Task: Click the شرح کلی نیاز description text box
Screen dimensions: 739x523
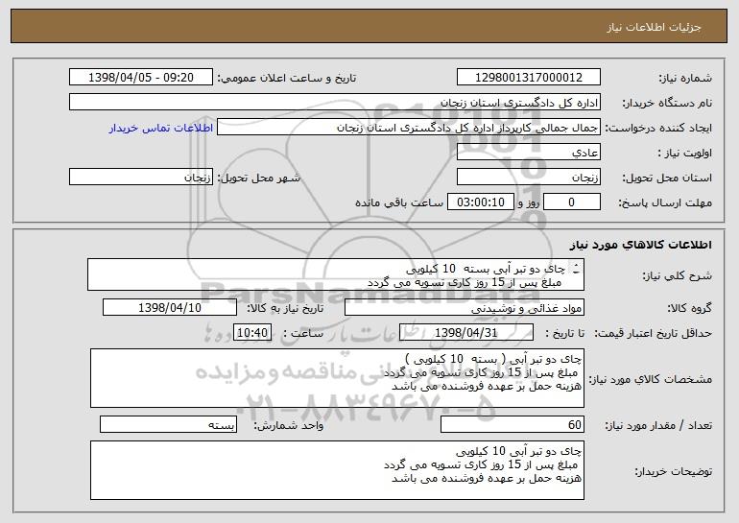Action: point(336,274)
